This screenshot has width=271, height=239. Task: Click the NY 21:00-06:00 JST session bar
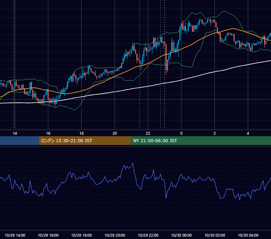click(x=200, y=141)
